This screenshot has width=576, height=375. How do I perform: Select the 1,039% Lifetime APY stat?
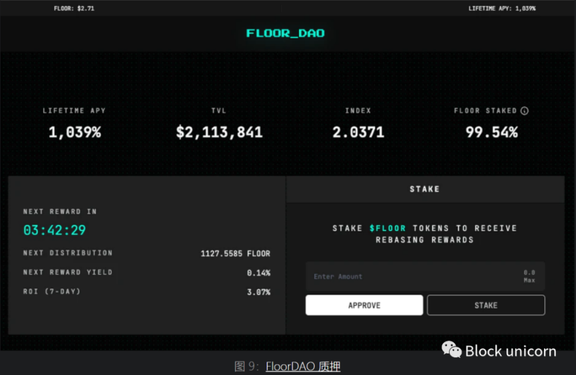tap(75, 132)
